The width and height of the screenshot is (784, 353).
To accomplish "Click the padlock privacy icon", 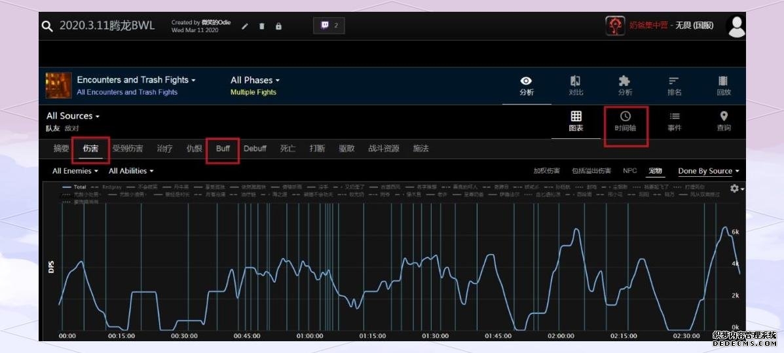I will pyautogui.click(x=278, y=26).
